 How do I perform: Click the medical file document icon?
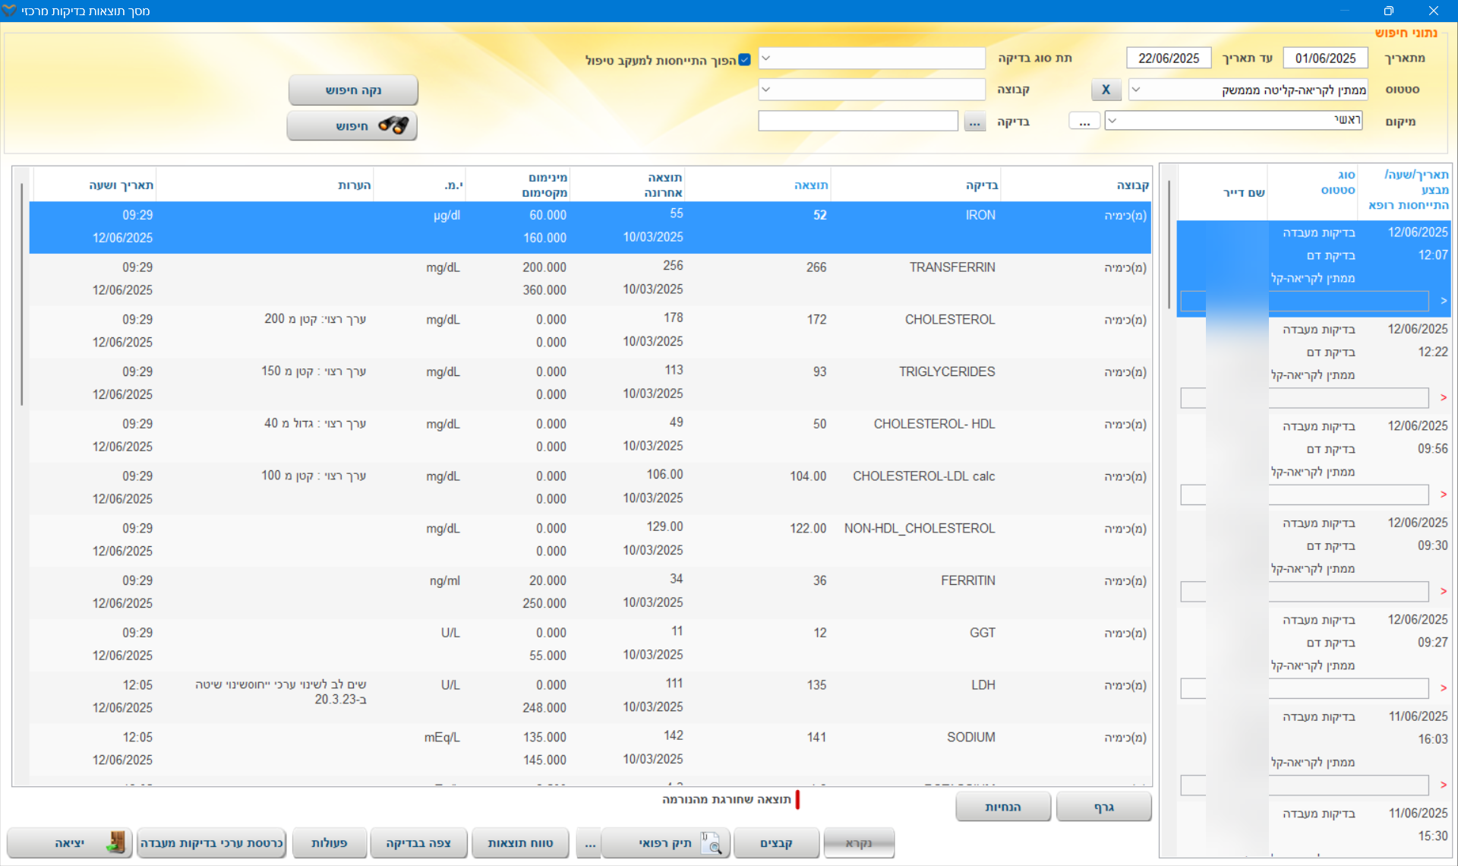click(711, 842)
